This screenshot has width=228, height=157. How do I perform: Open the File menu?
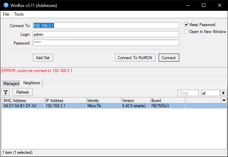[x=6, y=14]
